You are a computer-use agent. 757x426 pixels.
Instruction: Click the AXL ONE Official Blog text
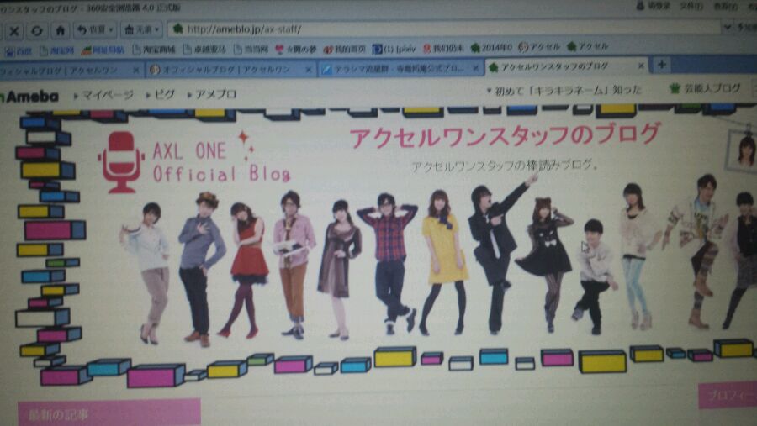pos(221,163)
